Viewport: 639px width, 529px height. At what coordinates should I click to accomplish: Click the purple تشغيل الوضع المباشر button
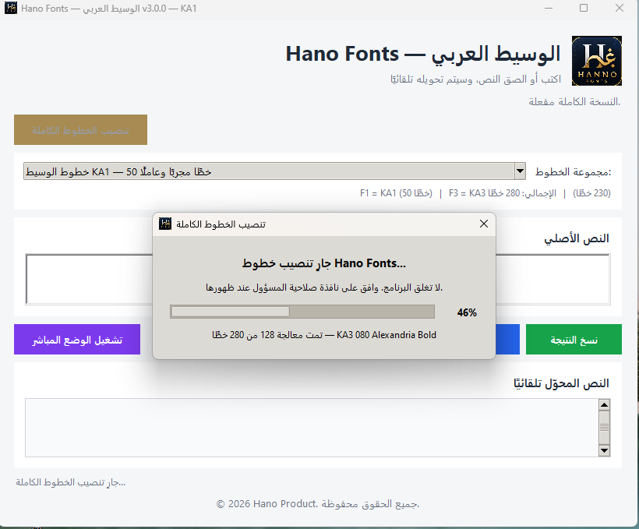click(x=77, y=340)
